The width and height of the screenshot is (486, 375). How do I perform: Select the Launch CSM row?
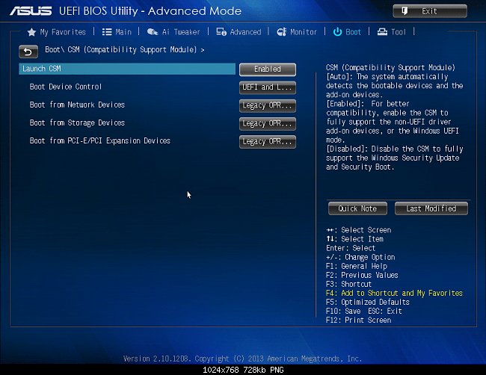(127, 69)
